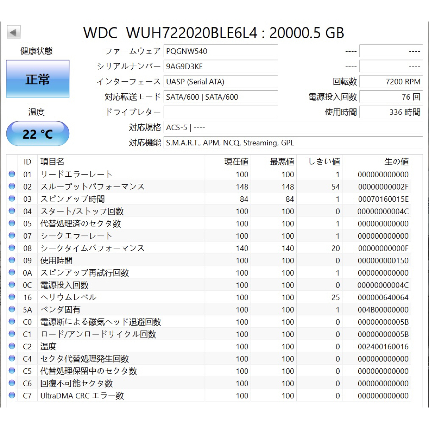This screenshot has height=429, width=429.
Task: Select the ヘリウムレベル attribute name
Action: pos(68,298)
